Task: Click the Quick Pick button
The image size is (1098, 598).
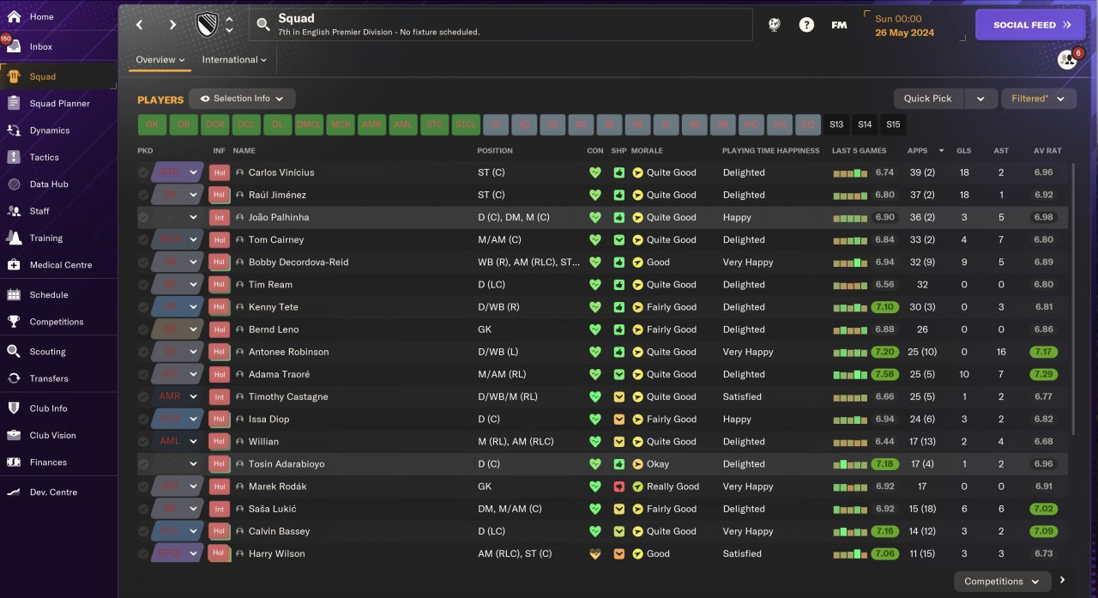Action: [927, 99]
